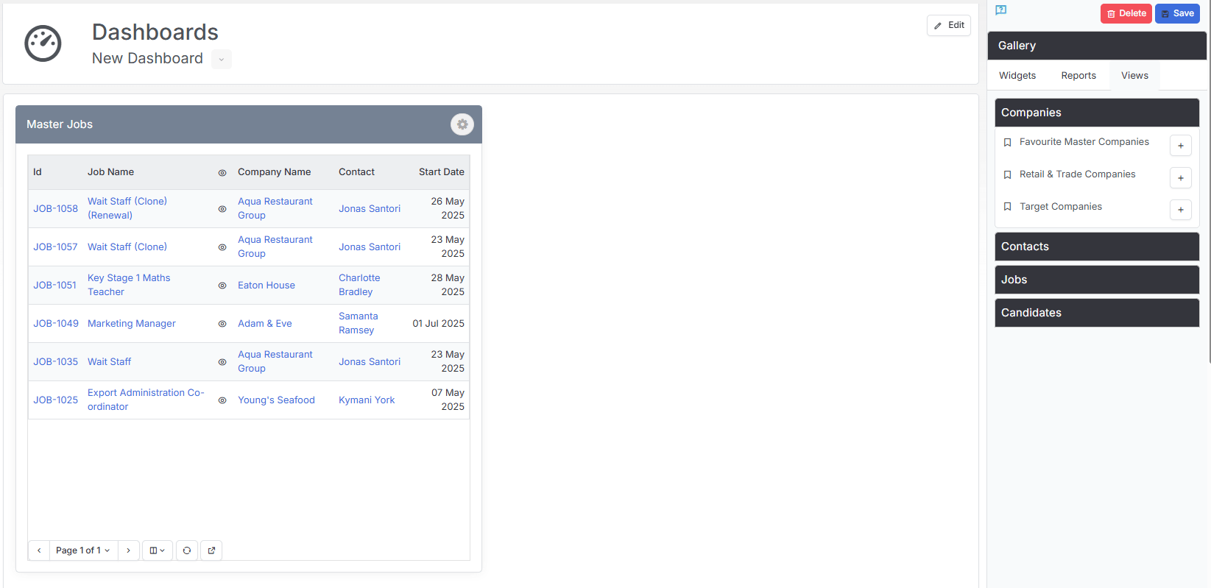Go to next page in Master Jobs

click(x=128, y=550)
